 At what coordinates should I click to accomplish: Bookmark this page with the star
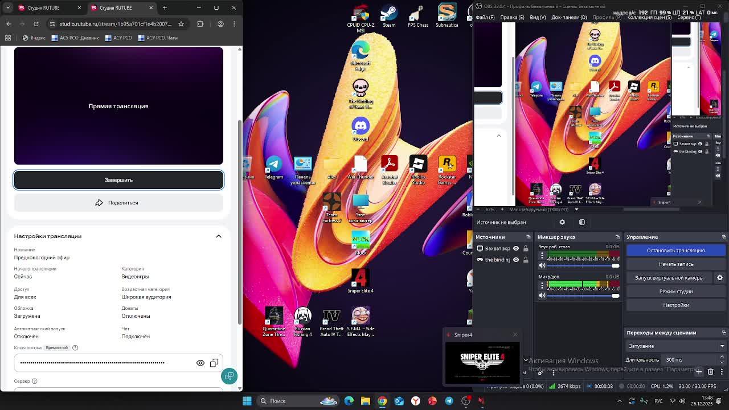click(181, 24)
